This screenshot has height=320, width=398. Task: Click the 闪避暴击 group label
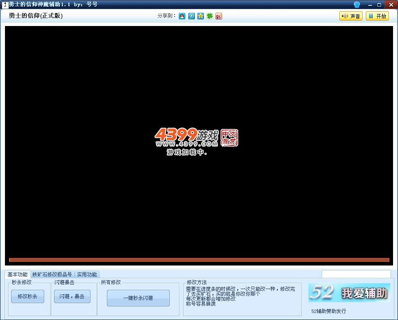(x=64, y=282)
